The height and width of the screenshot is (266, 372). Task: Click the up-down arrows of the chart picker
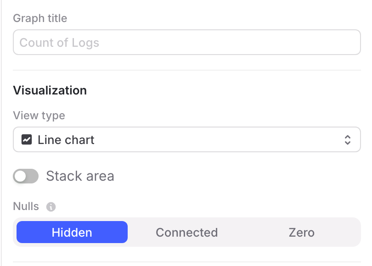point(348,139)
